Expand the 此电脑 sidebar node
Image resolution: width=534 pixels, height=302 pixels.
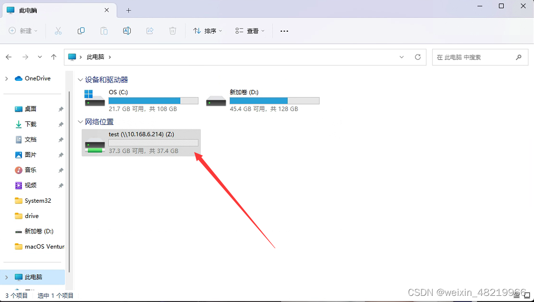coord(7,277)
